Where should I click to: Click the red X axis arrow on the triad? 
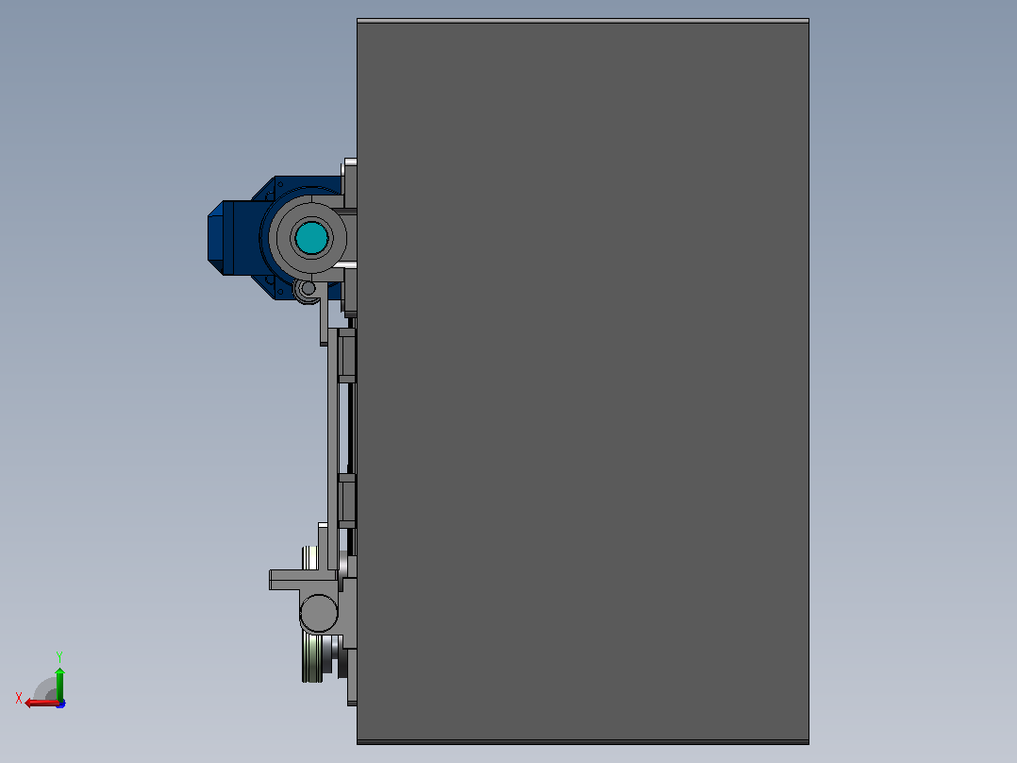pos(41,704)
